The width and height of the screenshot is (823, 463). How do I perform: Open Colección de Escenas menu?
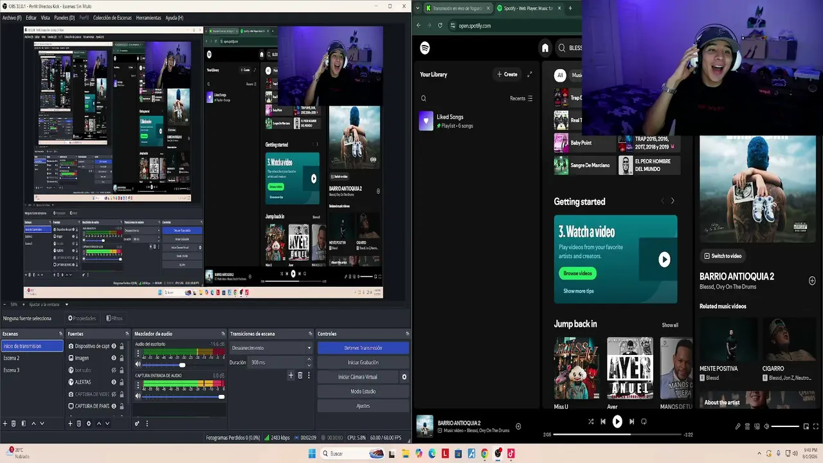(x=113, y=18)
